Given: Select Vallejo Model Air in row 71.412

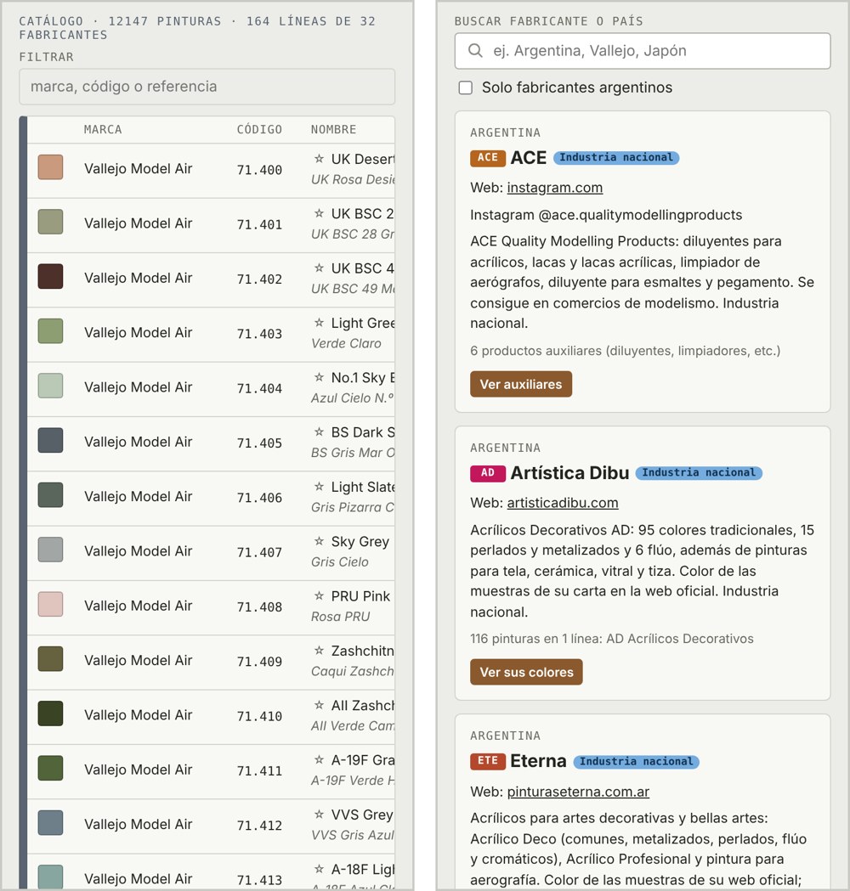Looking at the screenshot, I should tap(139, 824).
